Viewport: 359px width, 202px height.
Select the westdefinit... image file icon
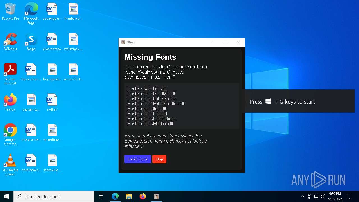tap(73, 72)
